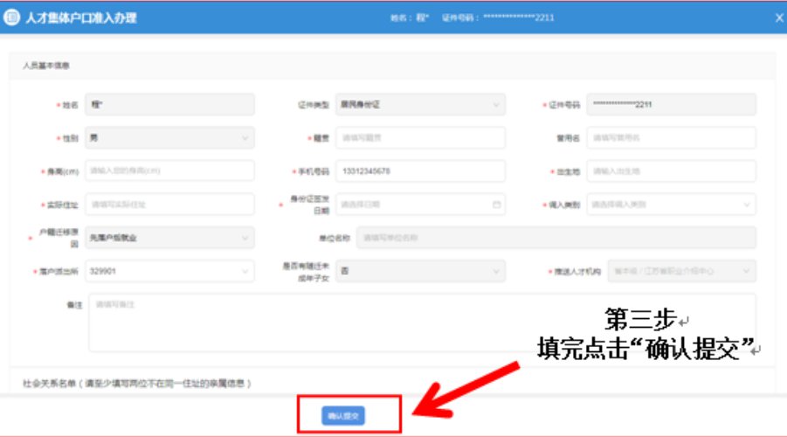Click the 确认提交 submit button

tap(342, 416)
